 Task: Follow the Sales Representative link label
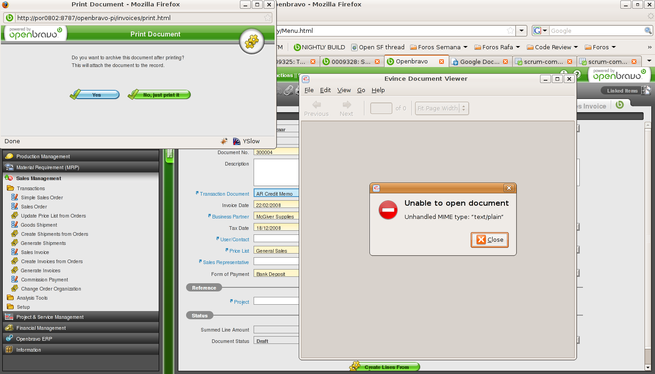pos(226,262)
